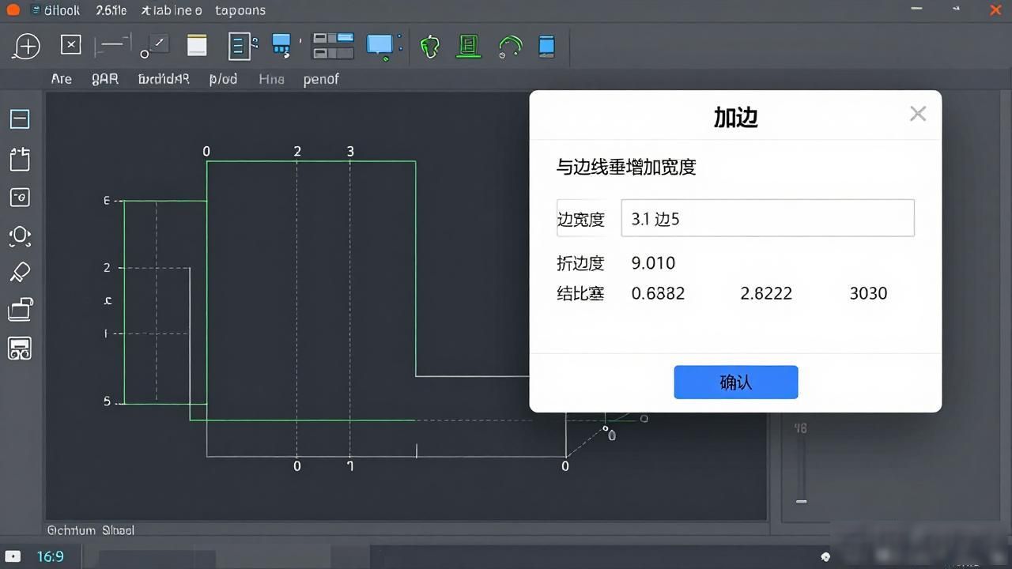Click the clipboard box sidebar icon
The width and height of the screenshot is (1012, 569).
(x=20, y=159)
